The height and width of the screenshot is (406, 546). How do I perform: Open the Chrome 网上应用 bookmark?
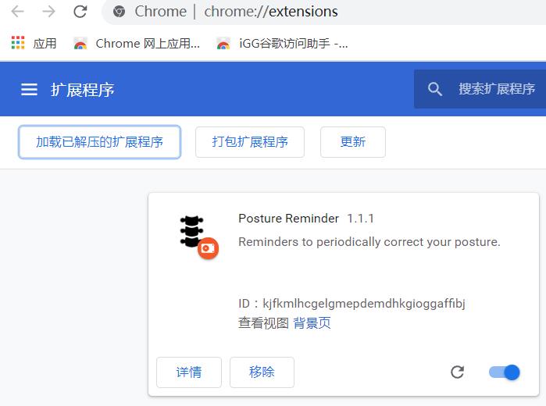[x=137, y=44]
